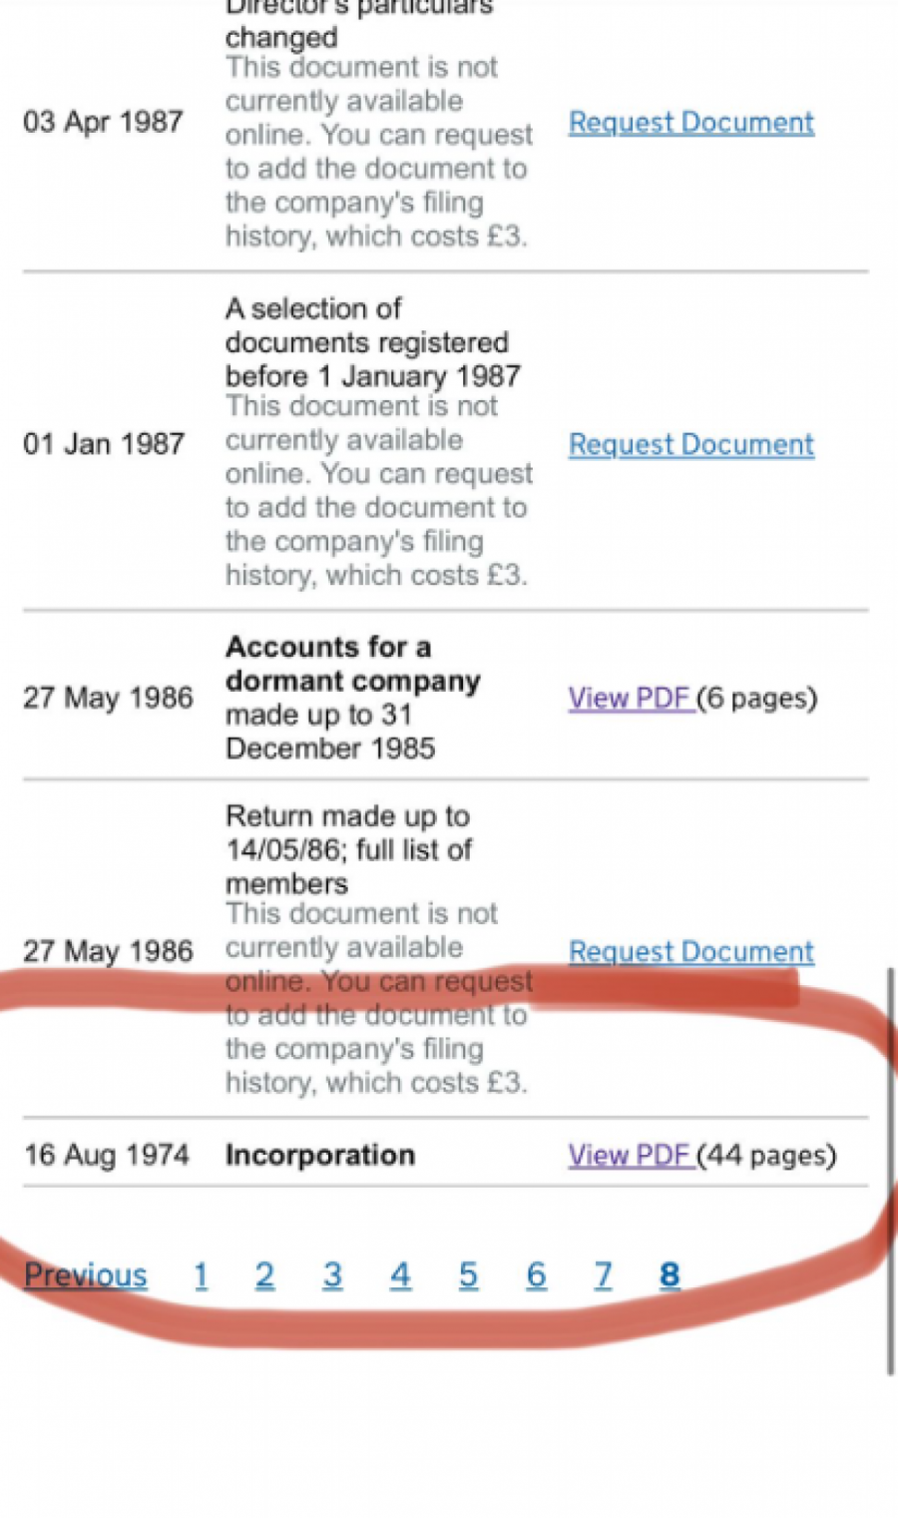Switch to page 7 of filings
Screen dimensions: 898x1518
click(603, 1275)
